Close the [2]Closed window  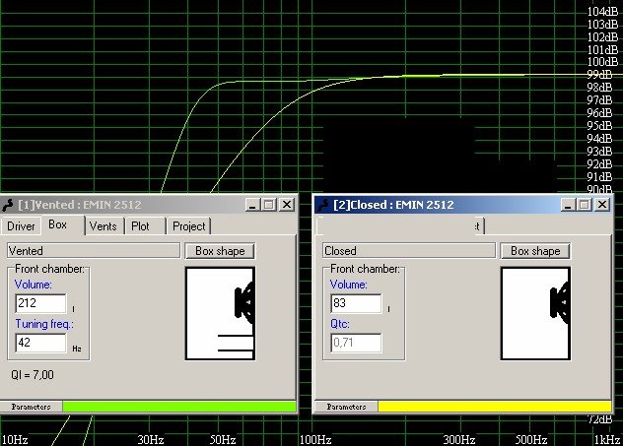[602, 205]
